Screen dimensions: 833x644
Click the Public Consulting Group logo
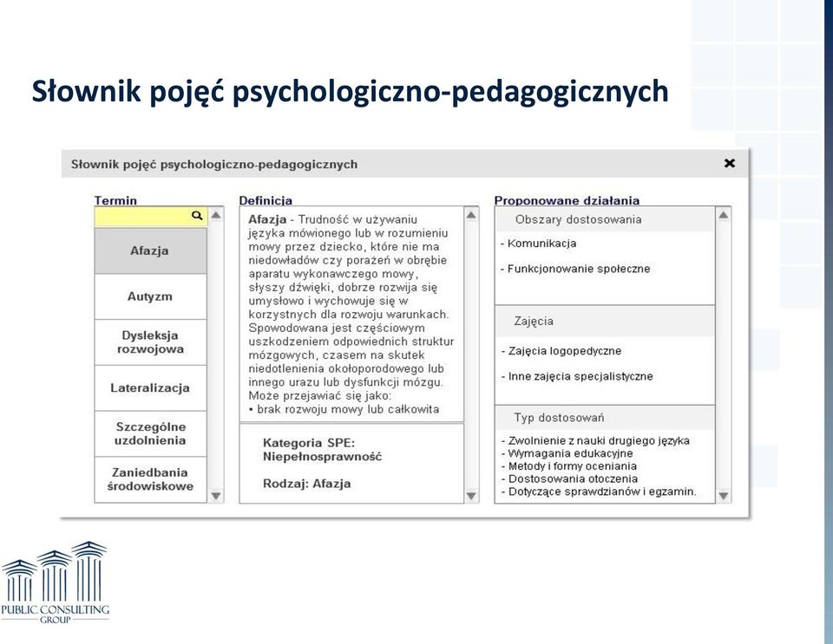tap(55, 582)
